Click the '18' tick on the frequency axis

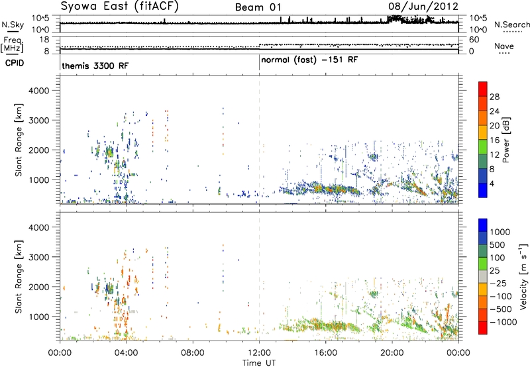[x=44, y=40]
